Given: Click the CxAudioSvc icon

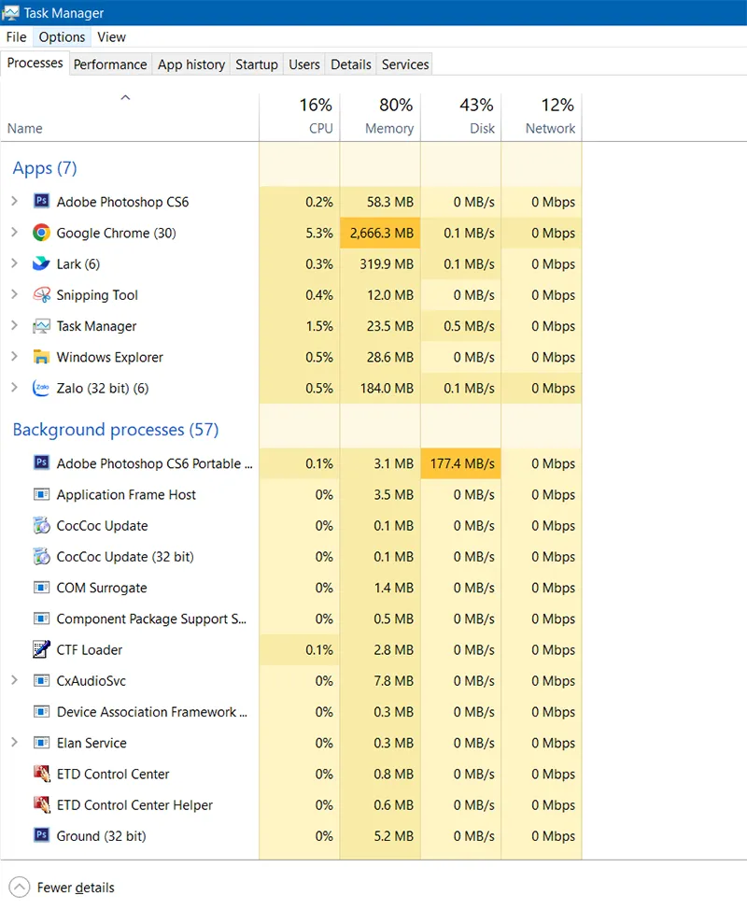Looking at the screenshot, I should point(41,681).
